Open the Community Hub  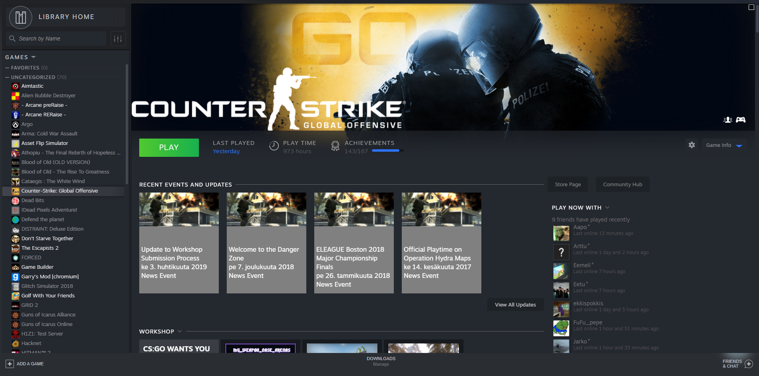pyautogui.click(x=623, y=184)
